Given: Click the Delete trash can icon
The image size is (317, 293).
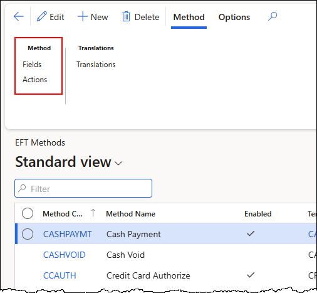Looking at the screenshot, I should click(126, 16).
